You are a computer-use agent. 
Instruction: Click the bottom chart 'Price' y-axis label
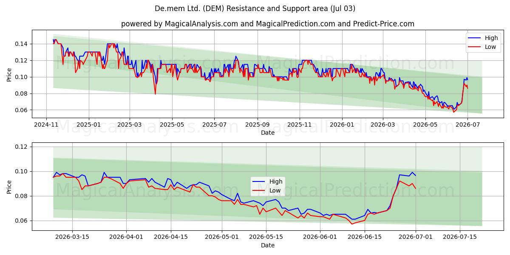click(9, 187)
